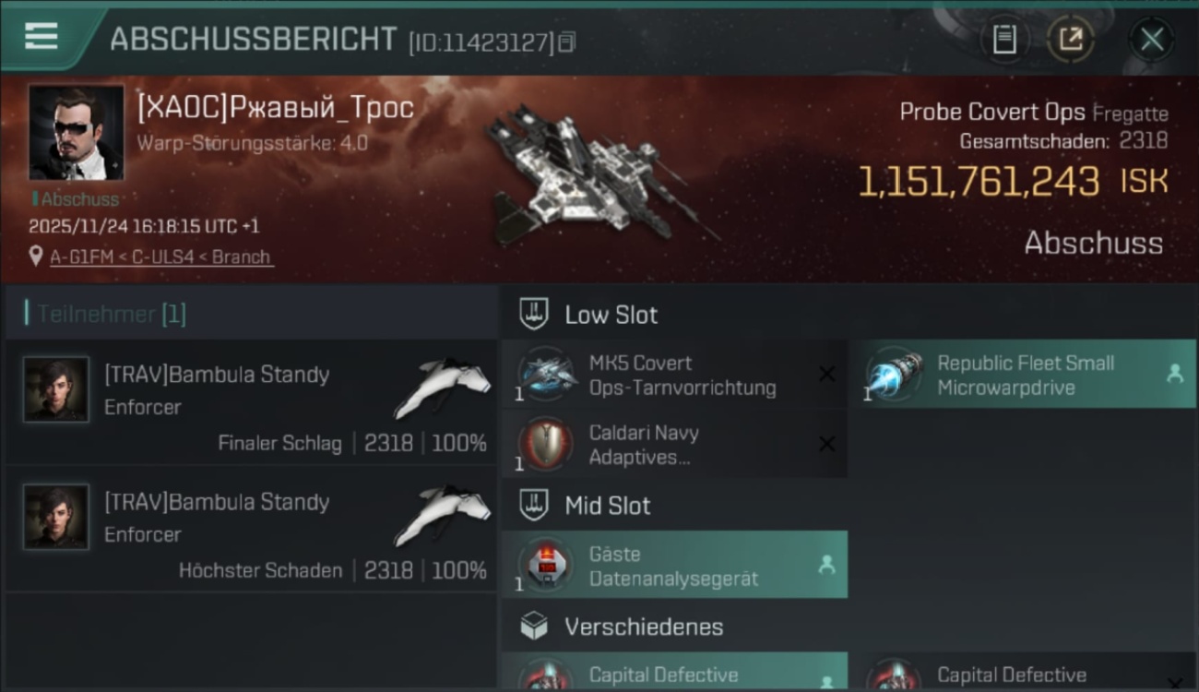Share the kill report via export icon
The image size is (1199, 692).
click(x=1070, y=39)
